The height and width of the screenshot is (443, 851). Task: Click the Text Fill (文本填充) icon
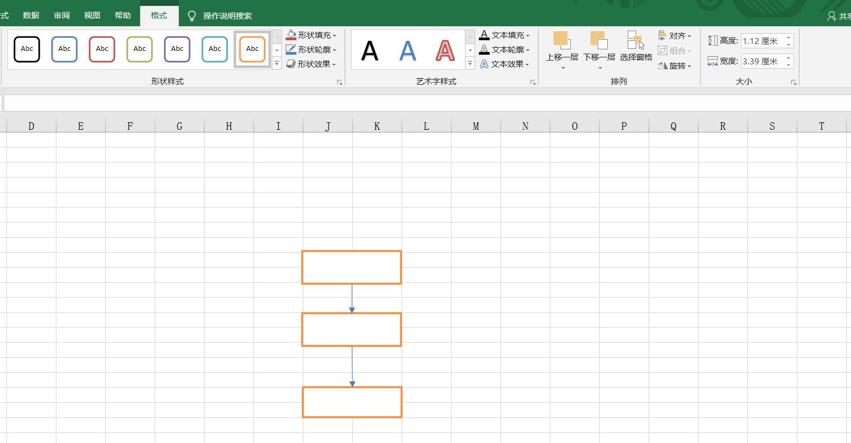pyautogui.click(x=484, y=35)
